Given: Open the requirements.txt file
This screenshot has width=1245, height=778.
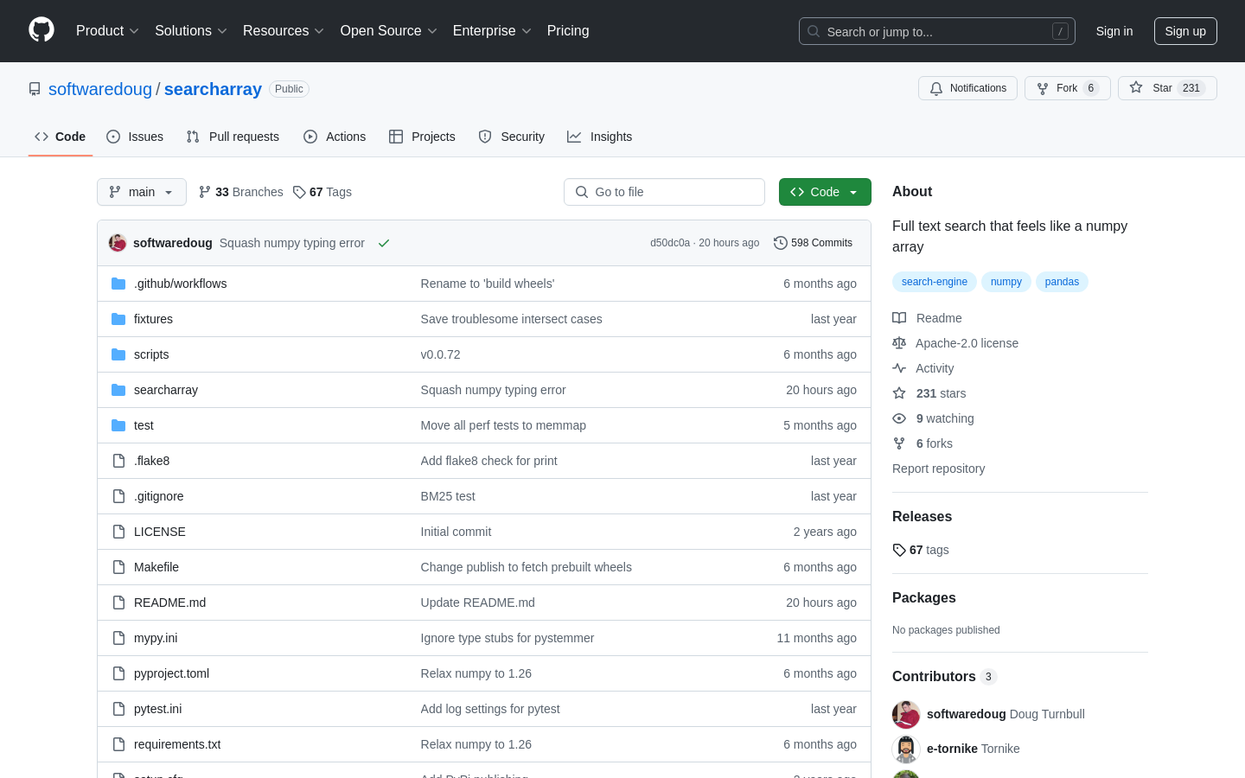Looking at the screenshot, I should (x=177, y=744).
